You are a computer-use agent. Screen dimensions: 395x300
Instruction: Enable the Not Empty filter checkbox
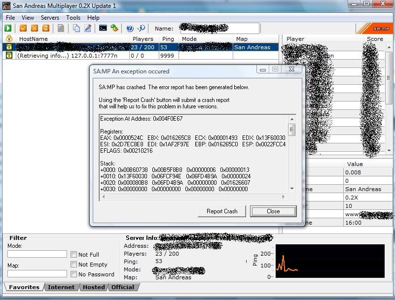pyautogui.click(x=73, y=264)
